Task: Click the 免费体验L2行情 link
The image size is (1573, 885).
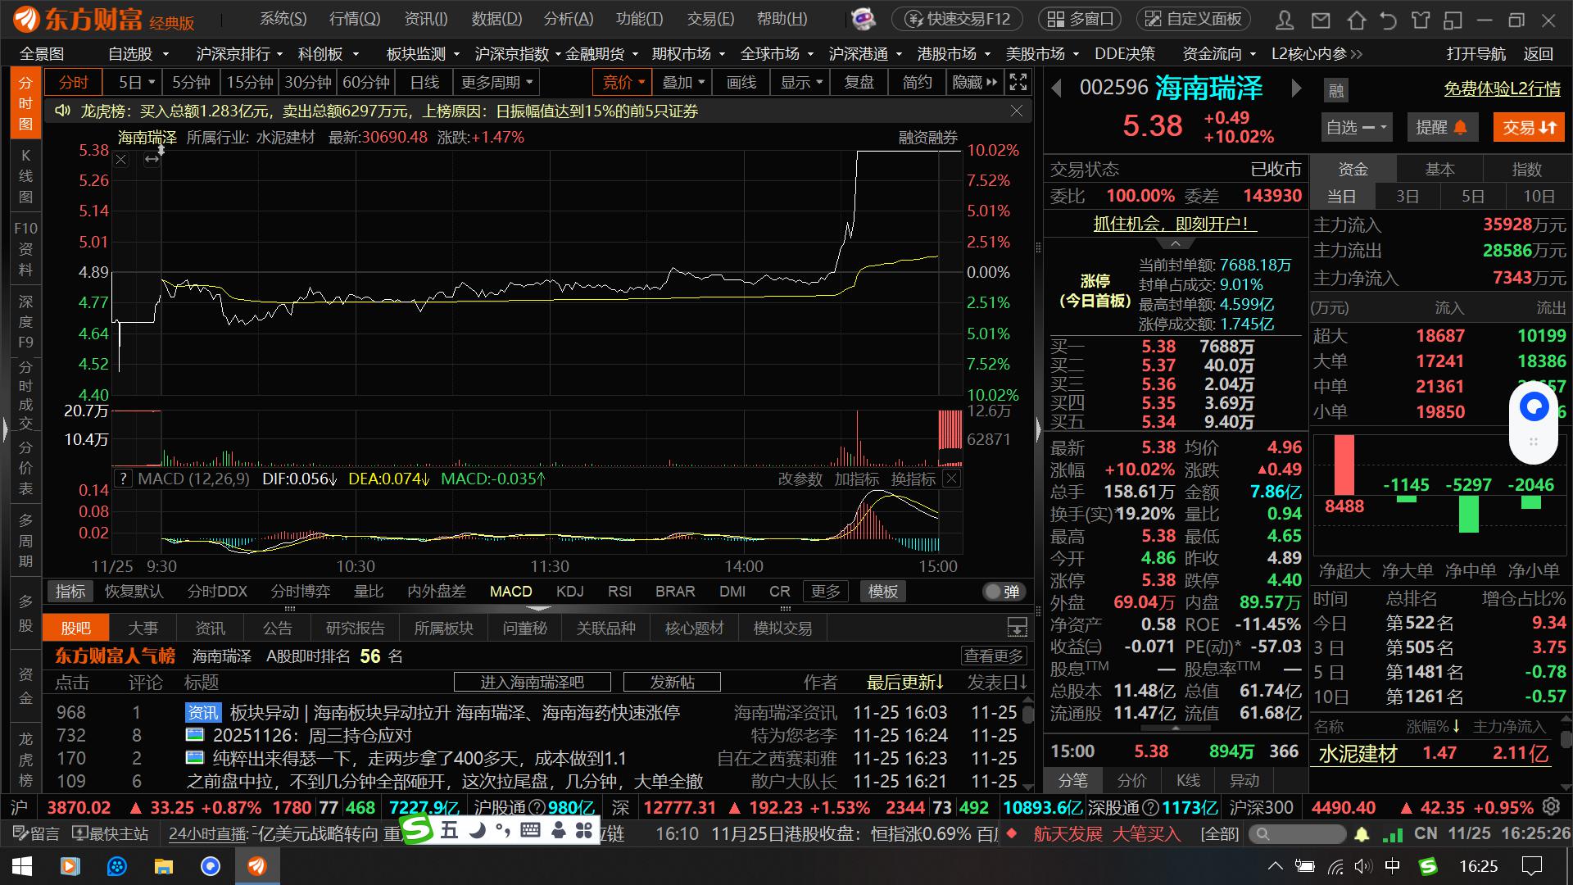Action: (x=1502, y=88)
